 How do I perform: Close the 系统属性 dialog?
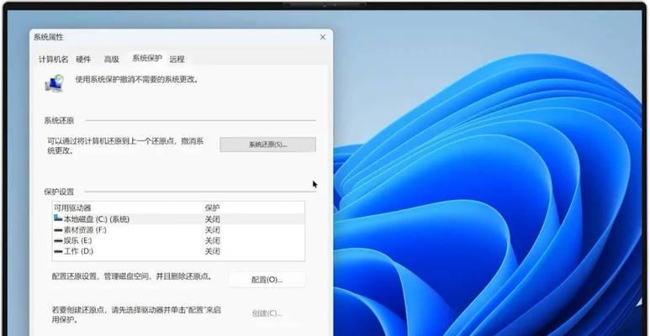click(x=323, y=37)
